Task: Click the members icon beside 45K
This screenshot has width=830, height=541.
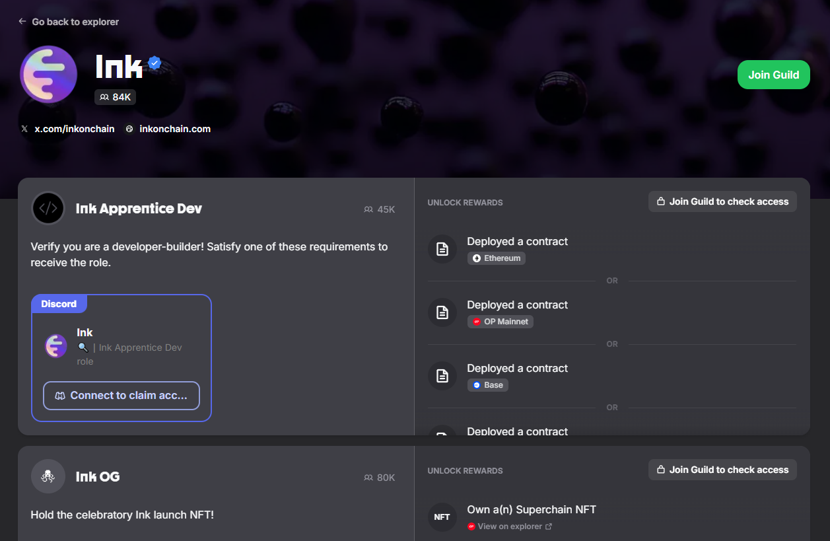Action: pyautogui.click(x=368, y=209)
